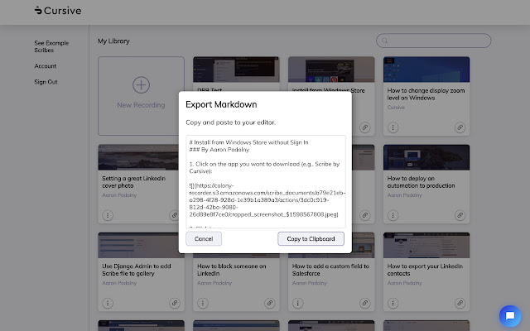This screenshot has height=331, width=530.
Task: Click Sign Out in sidebar
Action: [x=46, y=82]
